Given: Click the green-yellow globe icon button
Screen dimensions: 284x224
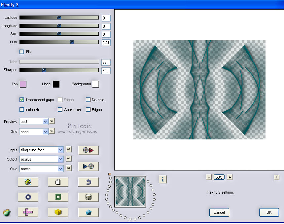Looking at the screenshot, I should 28,182.
